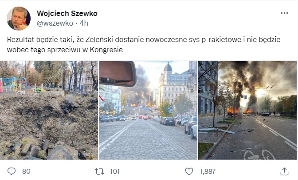Open Wojciech Szewko's profile avatar

(19, 19)
